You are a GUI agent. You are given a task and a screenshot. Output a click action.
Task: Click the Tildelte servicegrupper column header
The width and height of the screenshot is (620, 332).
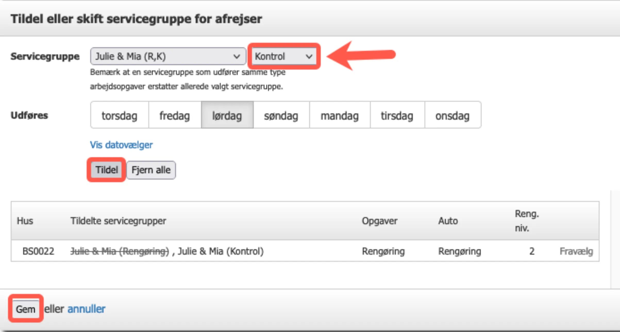pos(118,221)
